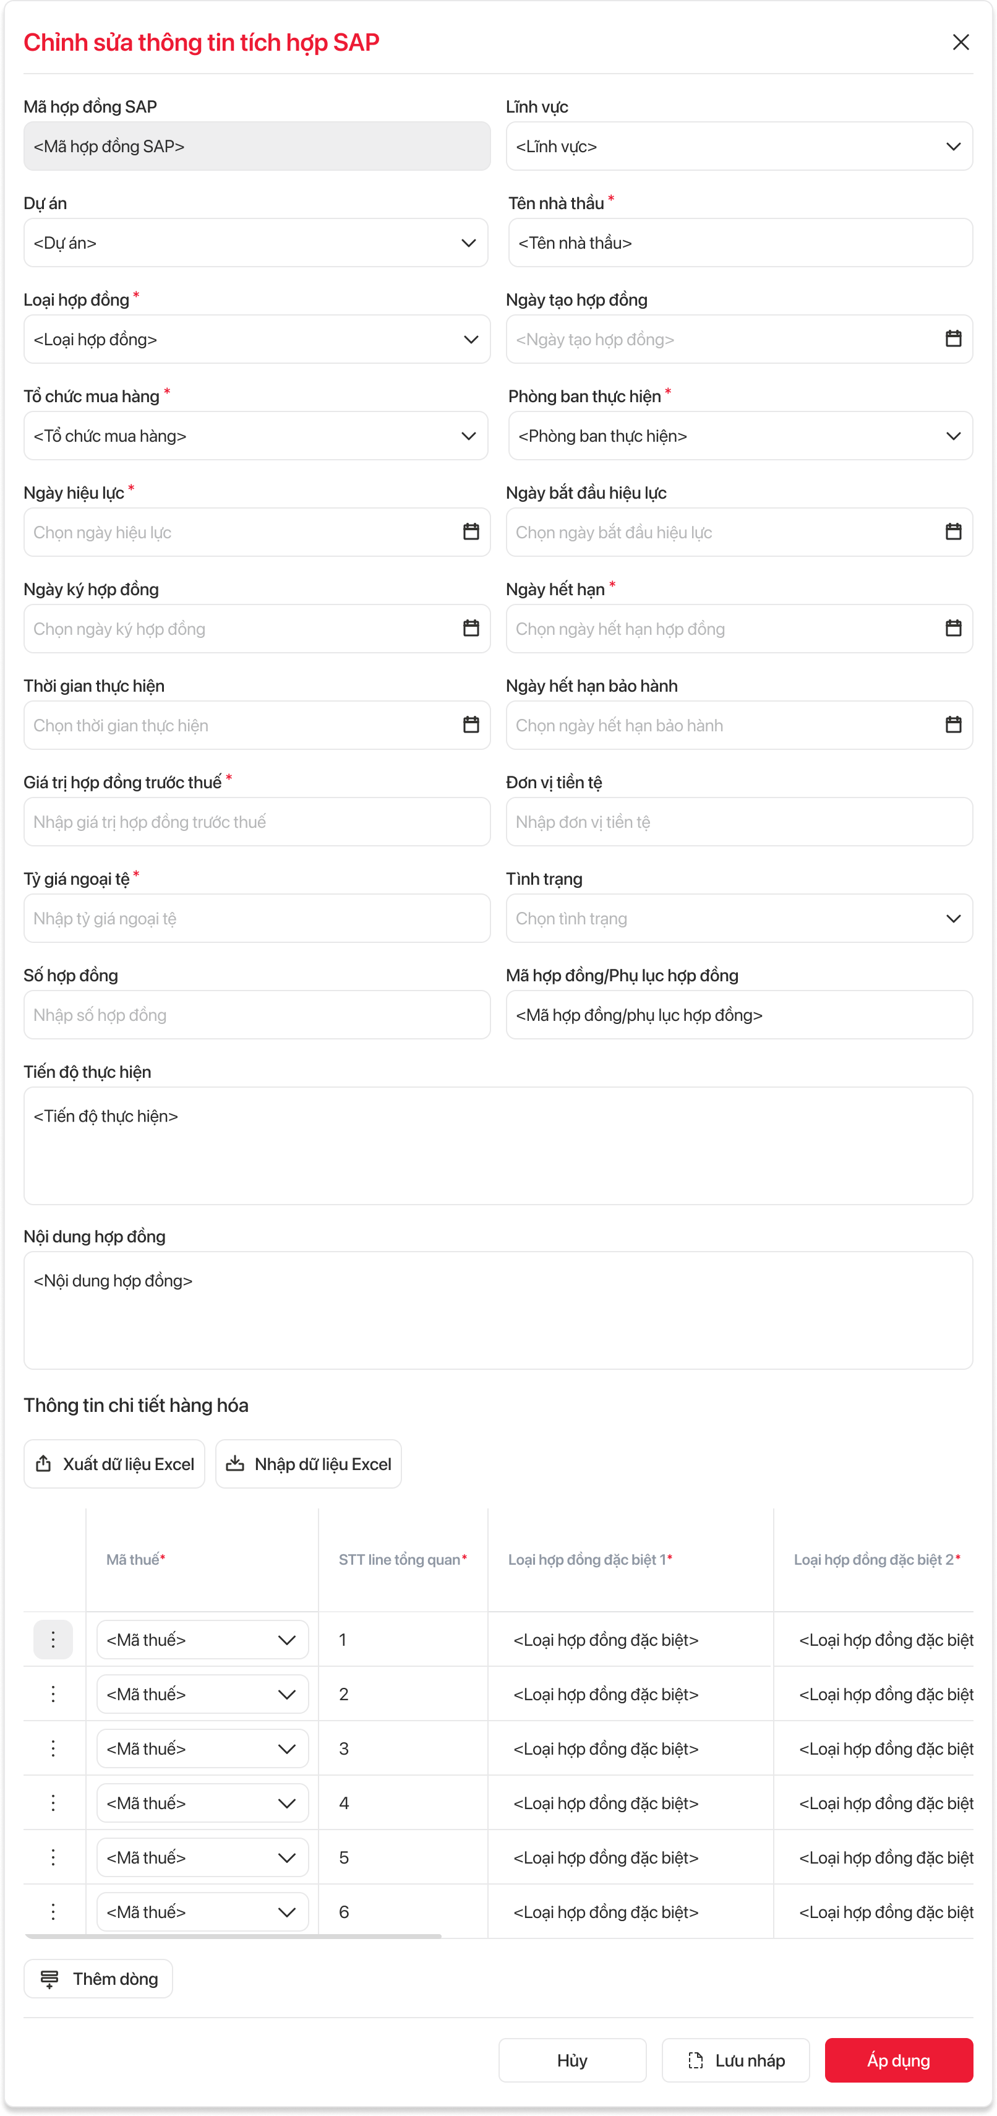The height and width of the screenshot is (2116, 997).
Task: Click calendar icon for Thời gian thực hiện
Action: (471, 725)
